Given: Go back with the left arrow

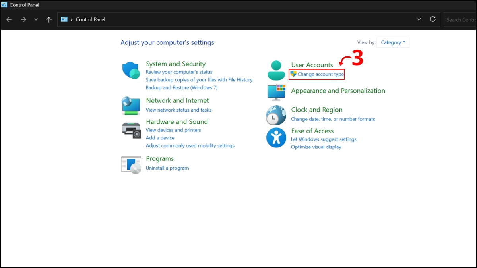Looking at the screenshot, I should point(9,19).
